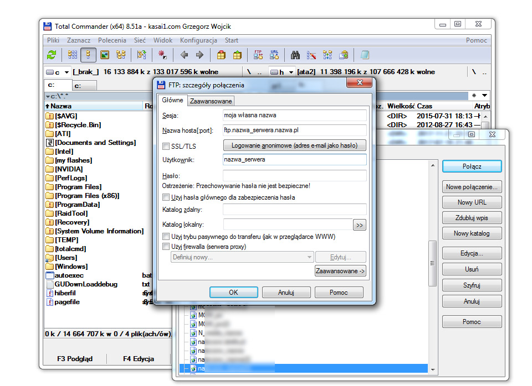Tick 'Użyj hasła głównego' master password checkbox

click(x=166, y=197)
